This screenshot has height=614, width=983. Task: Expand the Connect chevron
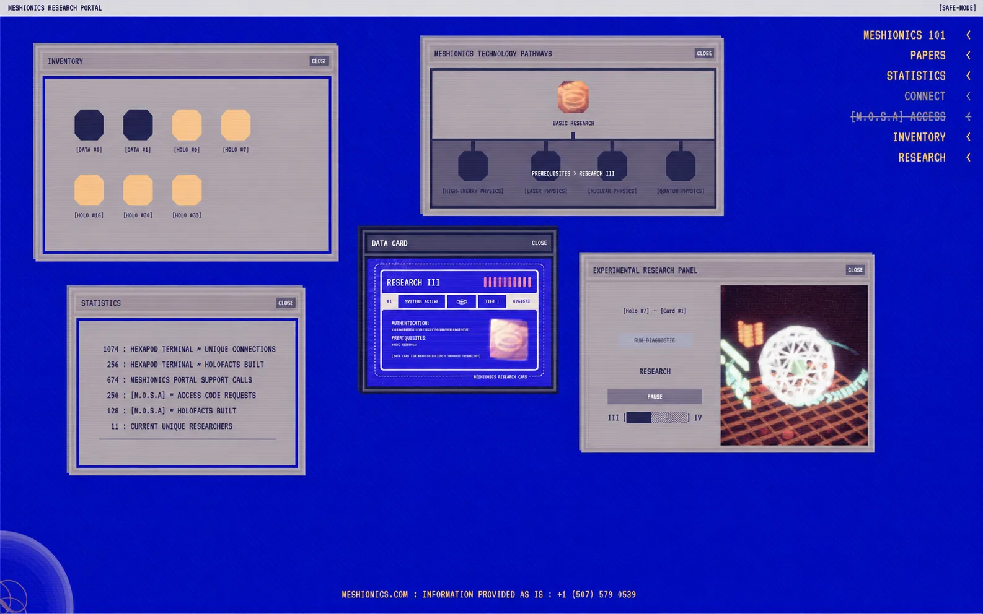click(968, 96)
